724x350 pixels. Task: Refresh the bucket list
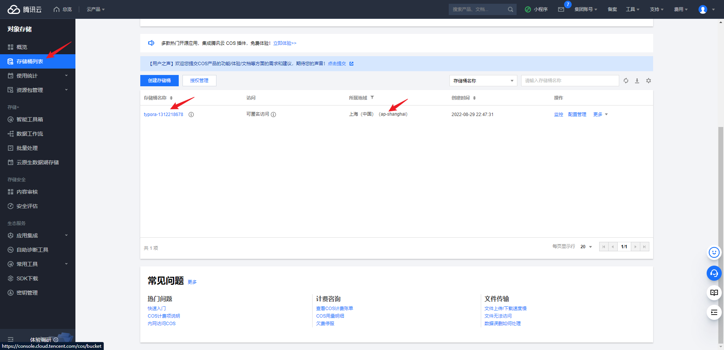[x=626, y=81]
